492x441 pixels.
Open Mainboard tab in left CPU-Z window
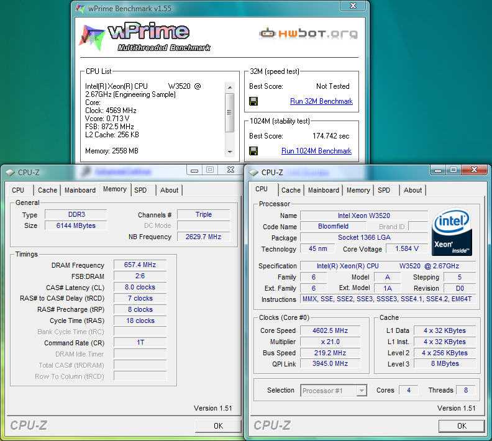coord(80,190)
